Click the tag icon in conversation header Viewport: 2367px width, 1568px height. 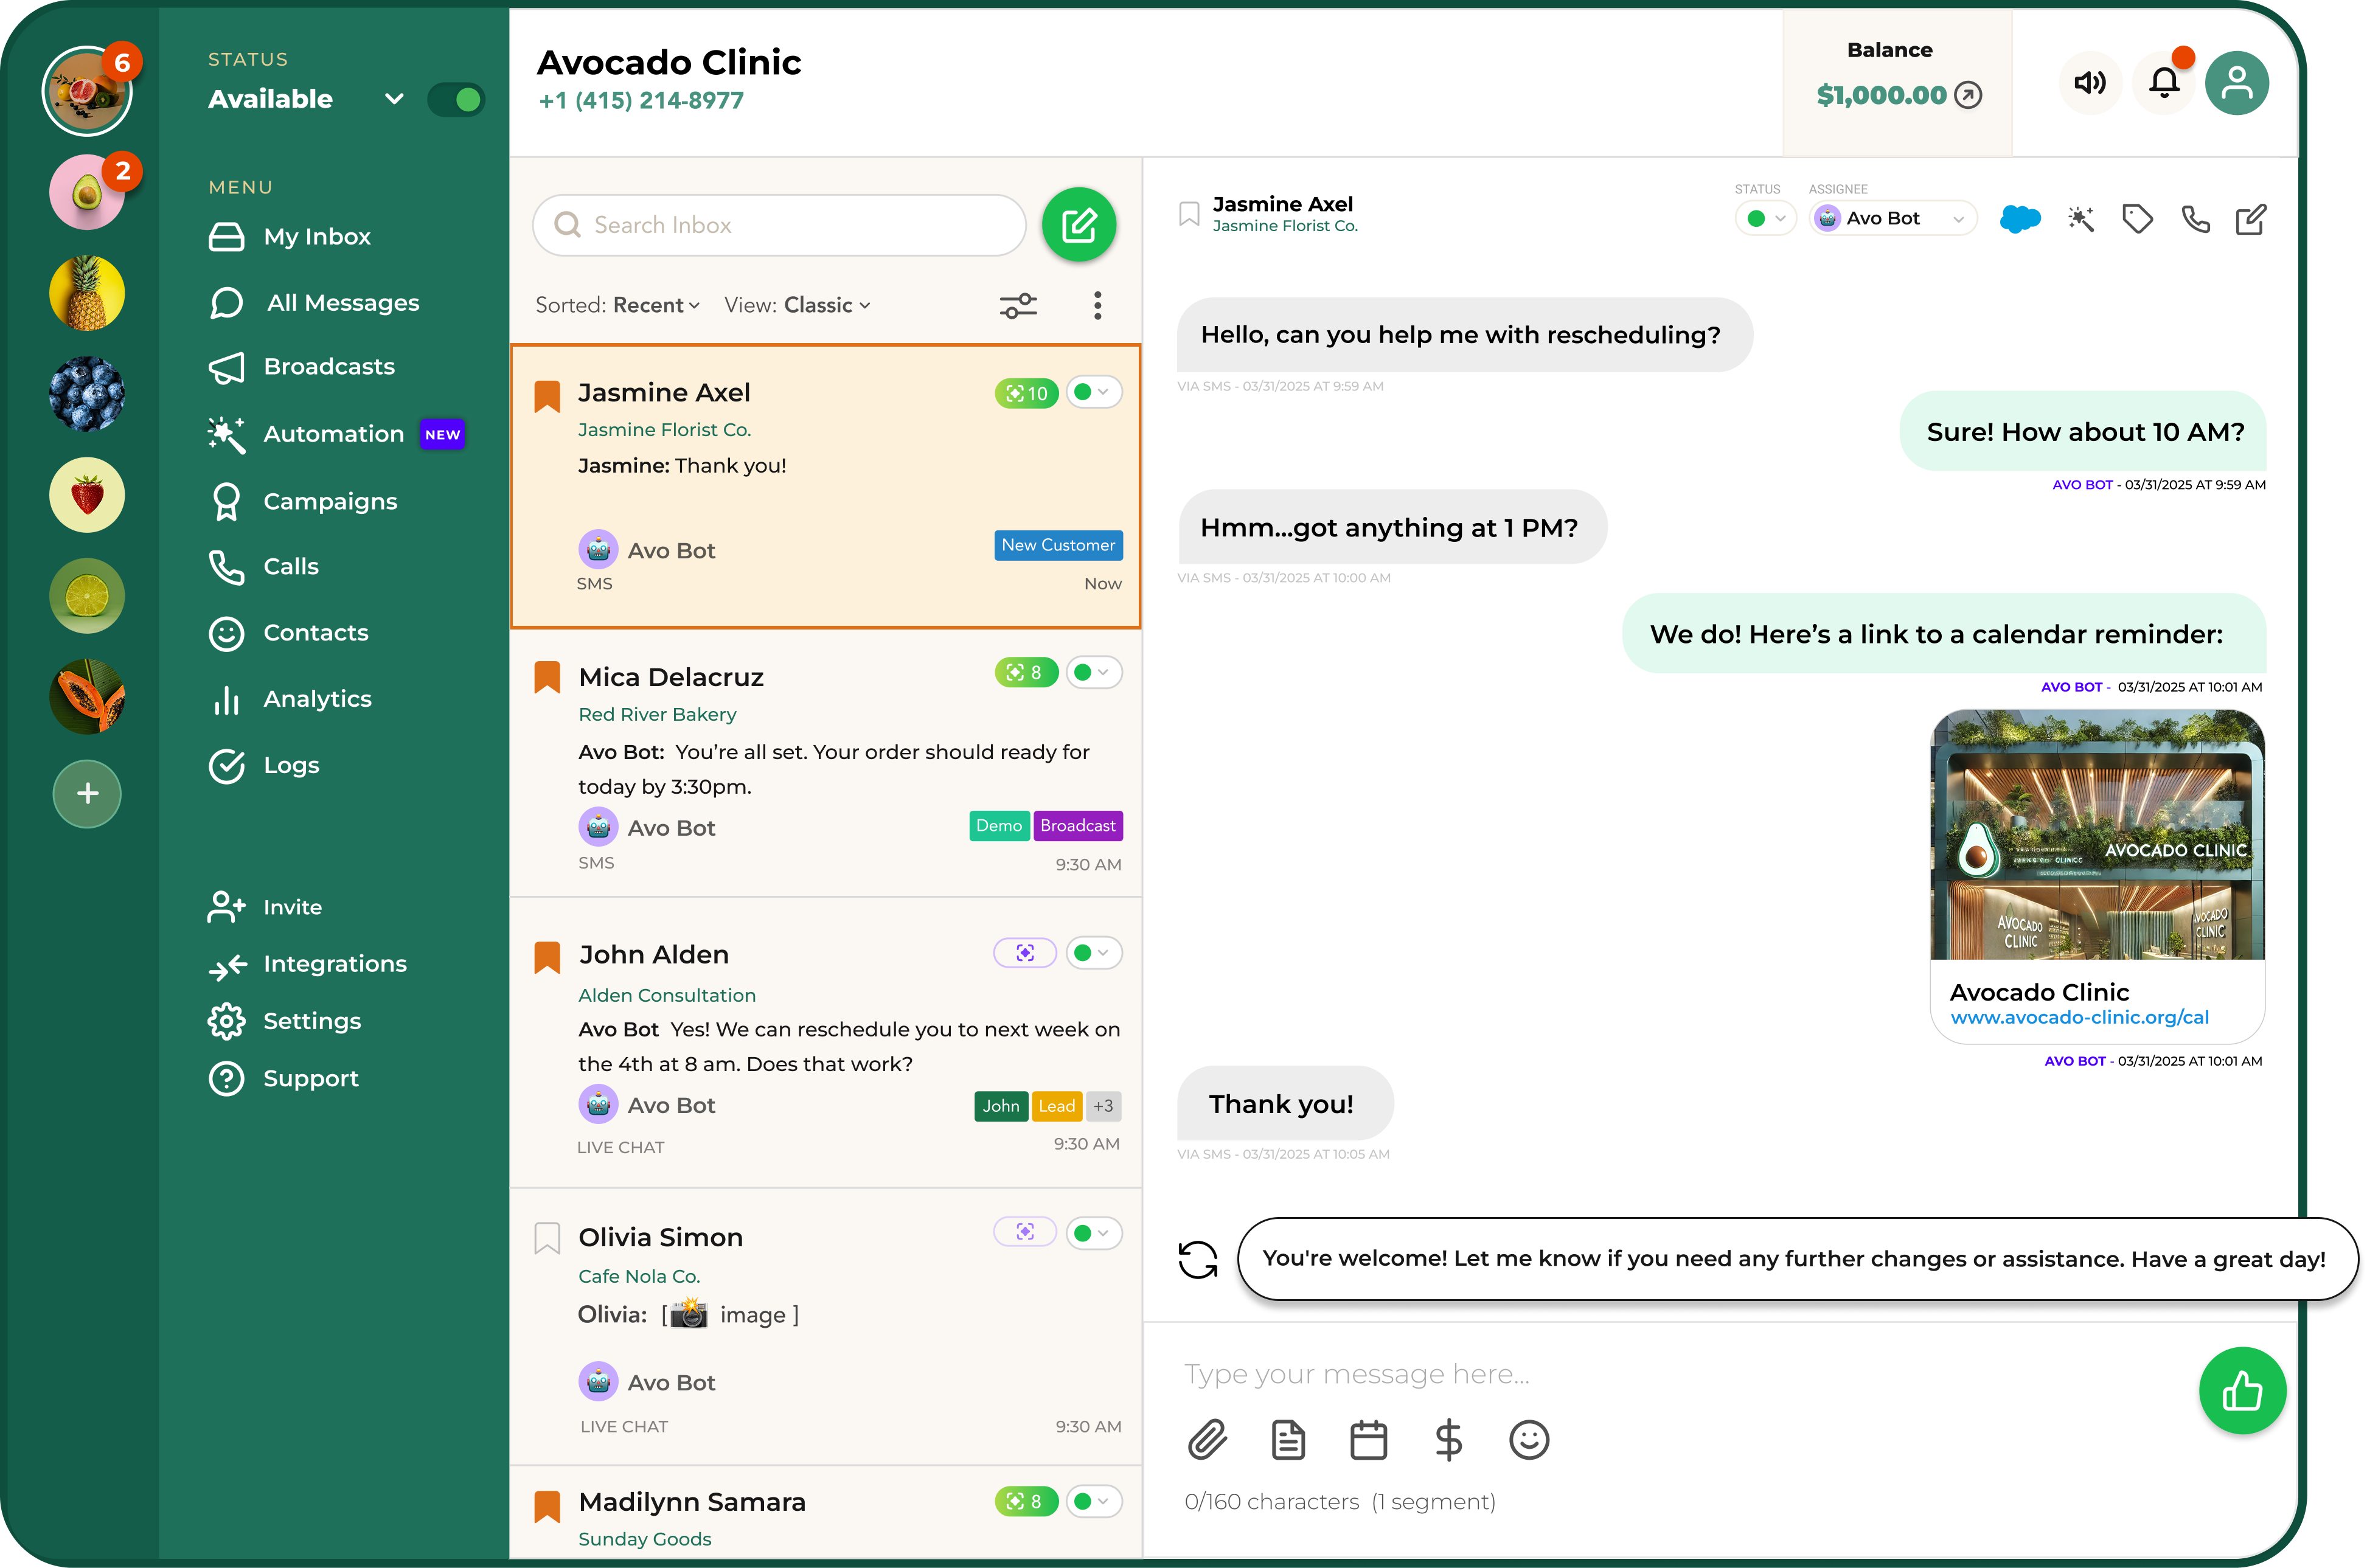point(2136,219)
